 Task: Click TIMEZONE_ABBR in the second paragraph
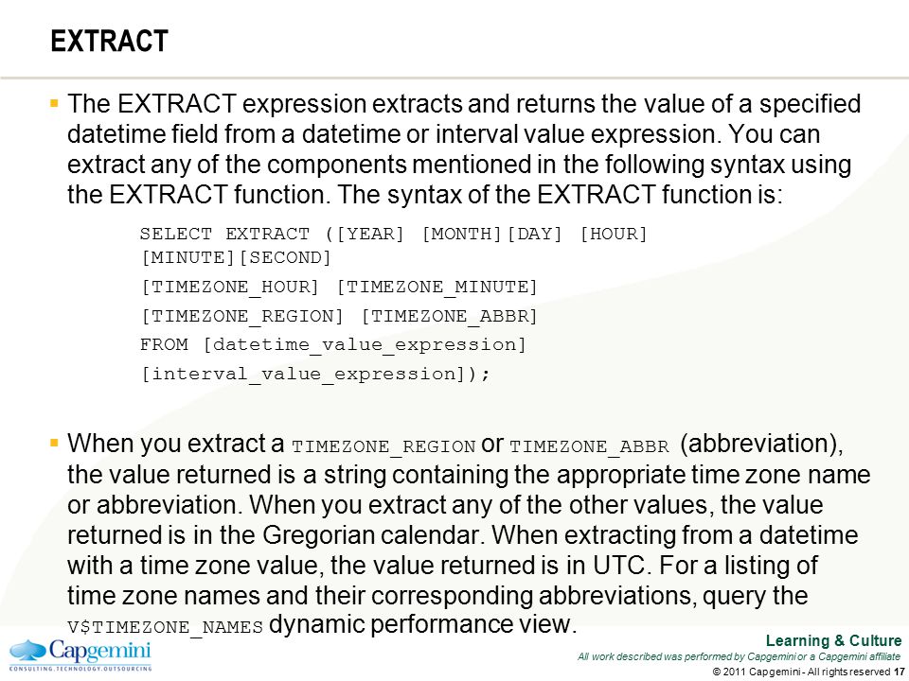coord(589,447)
